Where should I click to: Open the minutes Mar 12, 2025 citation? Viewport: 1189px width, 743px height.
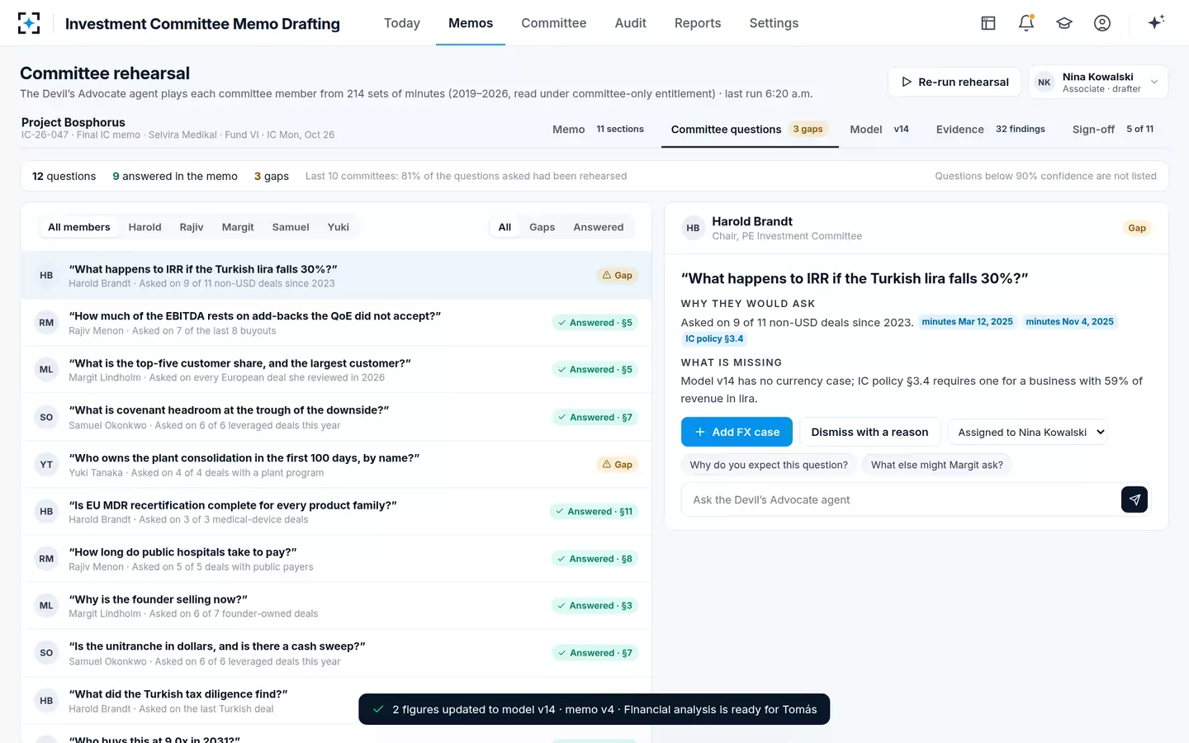[967, 322]
